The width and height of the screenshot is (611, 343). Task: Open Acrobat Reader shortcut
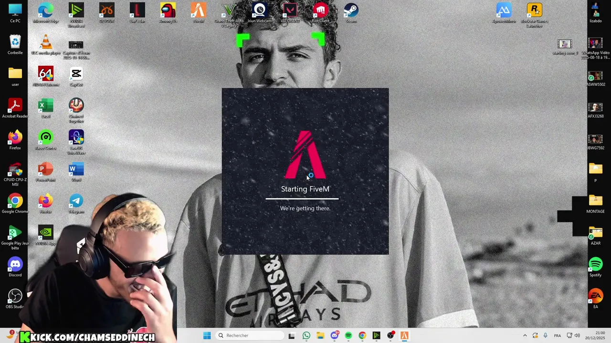tap(15, 108)
